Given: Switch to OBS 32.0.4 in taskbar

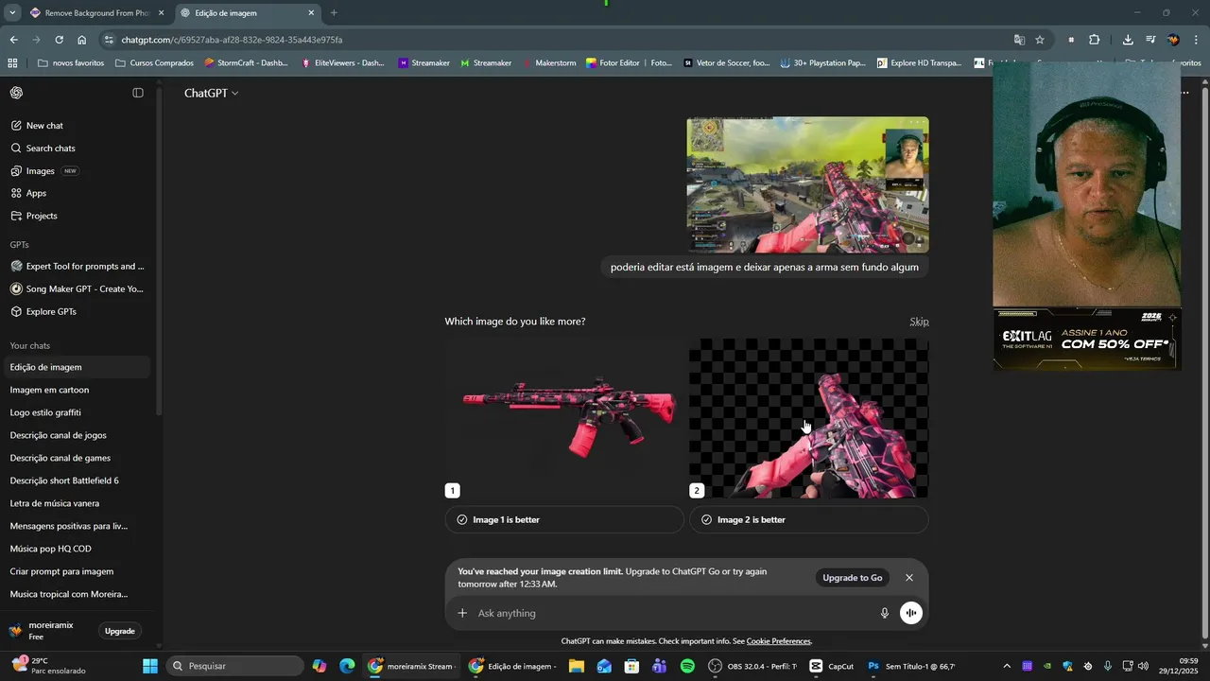Looking at the screenshot, I should point(753,666).
